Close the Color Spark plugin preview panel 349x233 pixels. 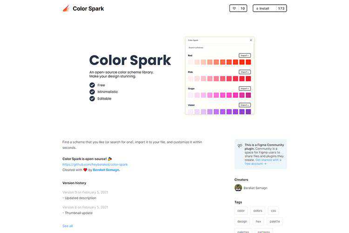pos(251,41)
